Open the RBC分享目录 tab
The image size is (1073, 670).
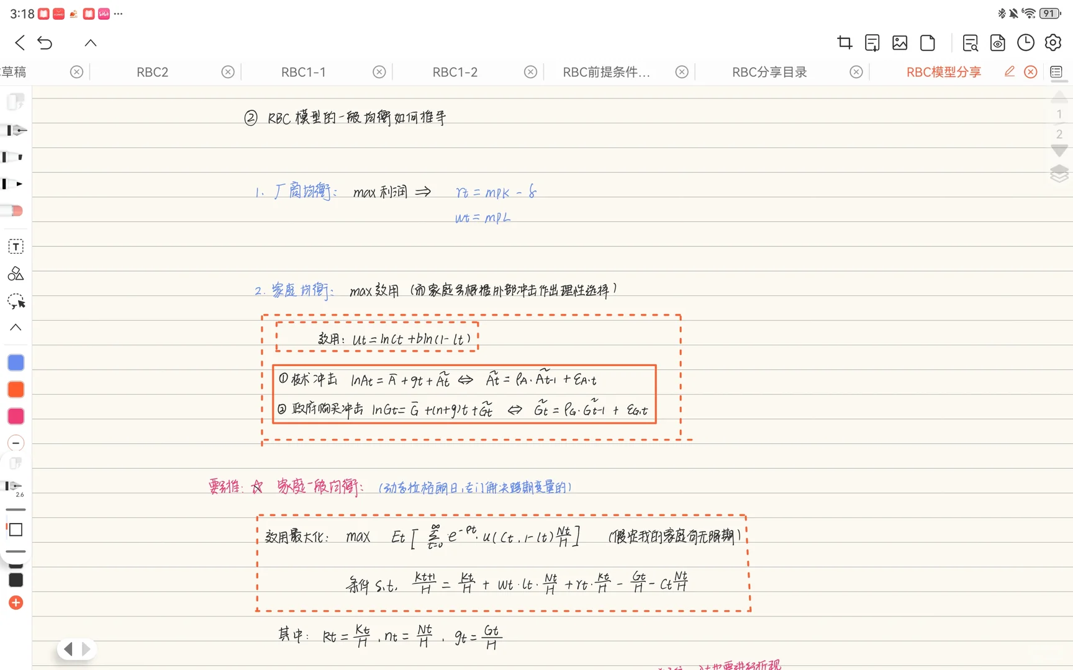pos(769,71)
